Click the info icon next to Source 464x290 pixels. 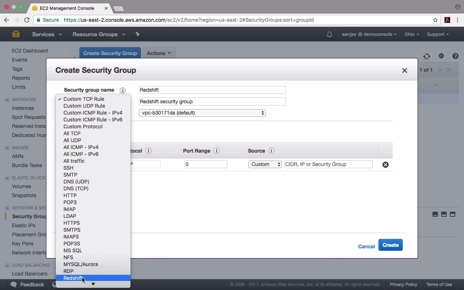click(x=271, y=151)
